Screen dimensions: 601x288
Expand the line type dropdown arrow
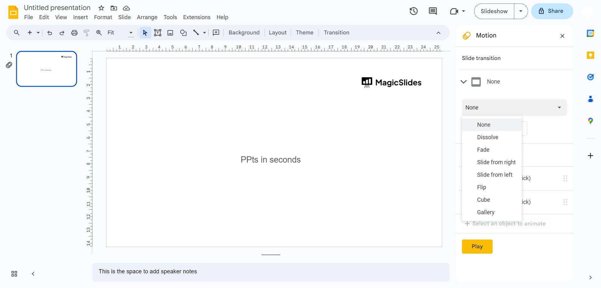click(x=205, y=33)
